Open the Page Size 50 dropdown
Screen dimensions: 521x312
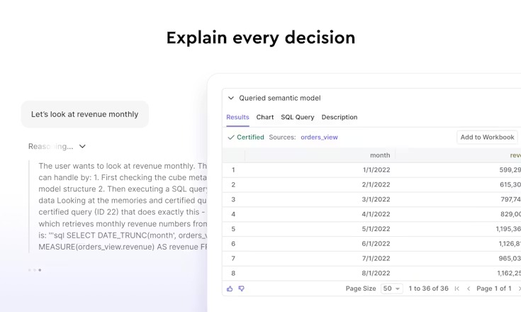(392, 289)
